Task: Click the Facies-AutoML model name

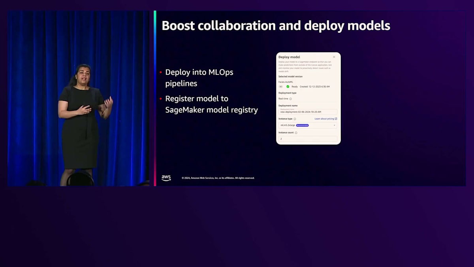Action: [x=286, y=82]
